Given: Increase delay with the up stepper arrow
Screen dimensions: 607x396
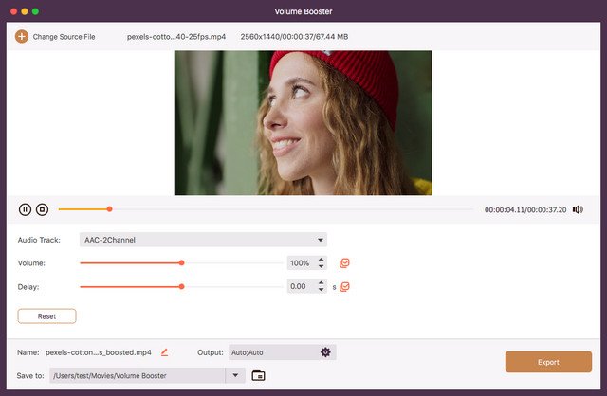Looking at the screenshot, I should [322, 282].
